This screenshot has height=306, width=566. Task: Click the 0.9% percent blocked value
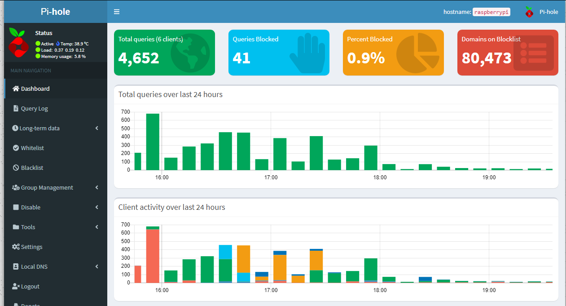pos(366,58)
